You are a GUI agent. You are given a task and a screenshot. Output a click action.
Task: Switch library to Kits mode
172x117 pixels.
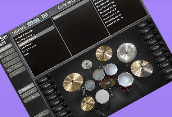point(36,20)
